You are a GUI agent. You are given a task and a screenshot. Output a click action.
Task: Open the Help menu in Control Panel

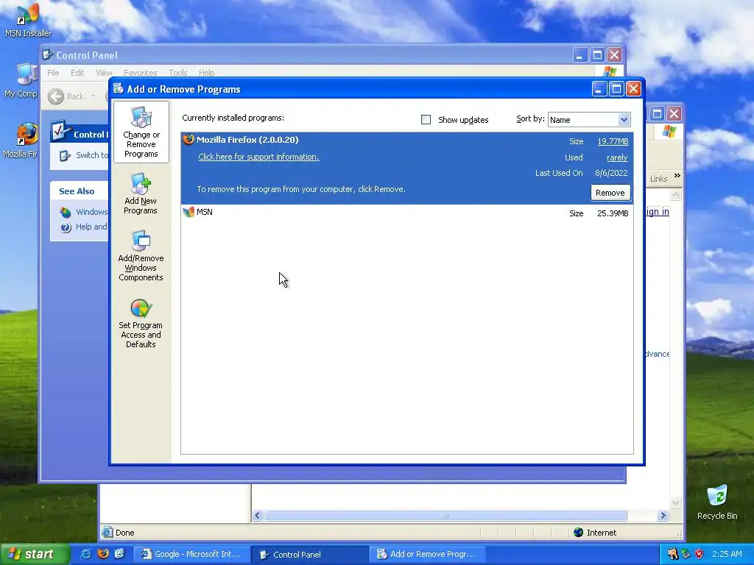click(207, 73)
